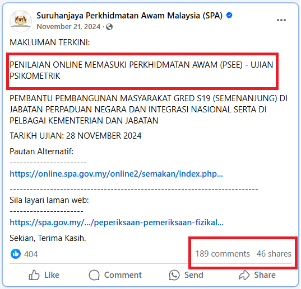Viewport: 301px width, 289px height.
Task: Click the WhatsApp Send icon
Action: coord(174,275)
